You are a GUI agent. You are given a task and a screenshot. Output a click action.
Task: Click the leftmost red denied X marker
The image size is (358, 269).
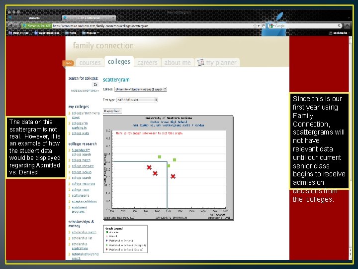(x=149, y=167)
